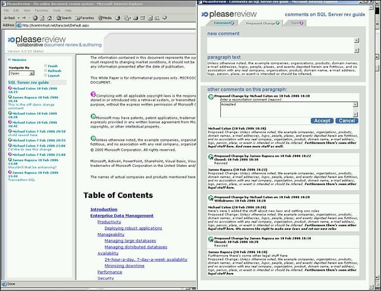Click green icon before 'Unless otherwise noted' paragraph
This screenshot has height=291, width=381.
point(93,138)
